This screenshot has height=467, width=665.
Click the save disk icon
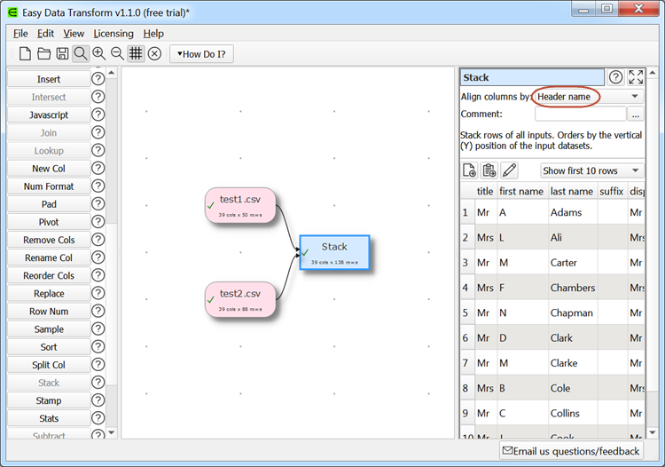click(x=62, y=54)
